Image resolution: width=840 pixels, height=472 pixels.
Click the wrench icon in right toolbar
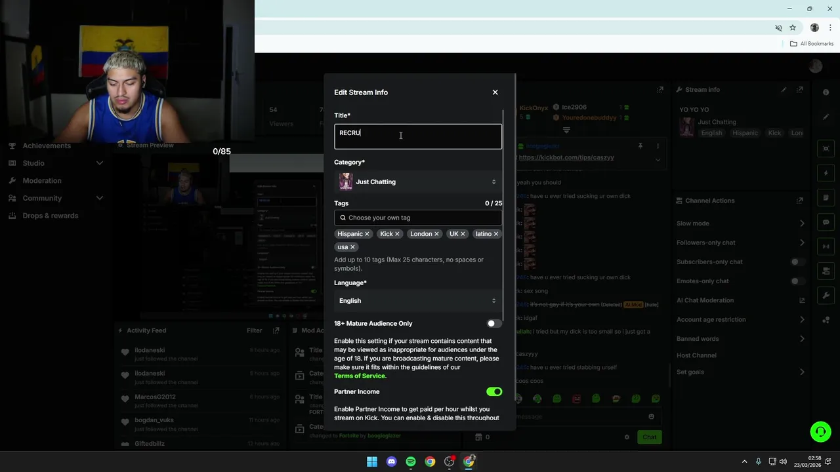pyautogui.click(x=826, y=296)
